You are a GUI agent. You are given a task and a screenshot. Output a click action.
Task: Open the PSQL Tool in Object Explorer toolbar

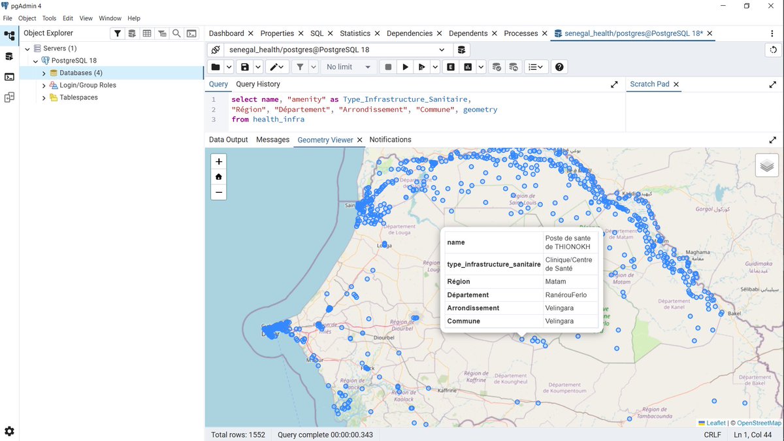191,33
